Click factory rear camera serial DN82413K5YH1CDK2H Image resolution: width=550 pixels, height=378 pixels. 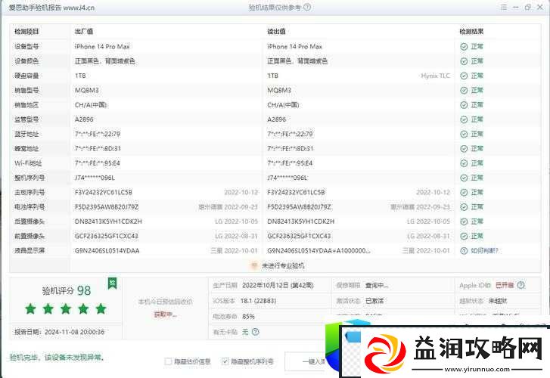click(108, 222)
